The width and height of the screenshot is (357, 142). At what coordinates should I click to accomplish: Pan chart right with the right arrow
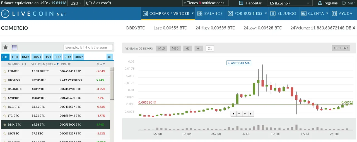251,114
